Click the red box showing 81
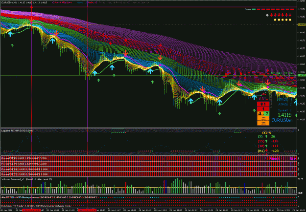The width and height of the screenshot is (306, 212). click(x=263, y=104)
